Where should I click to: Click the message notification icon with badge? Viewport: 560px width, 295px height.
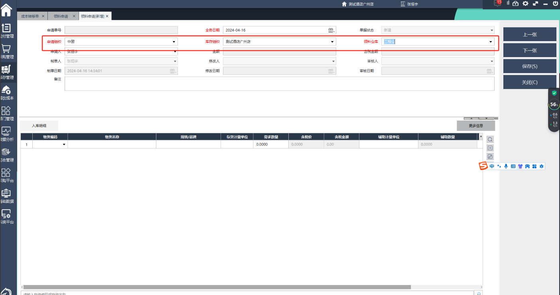[497, 4]
